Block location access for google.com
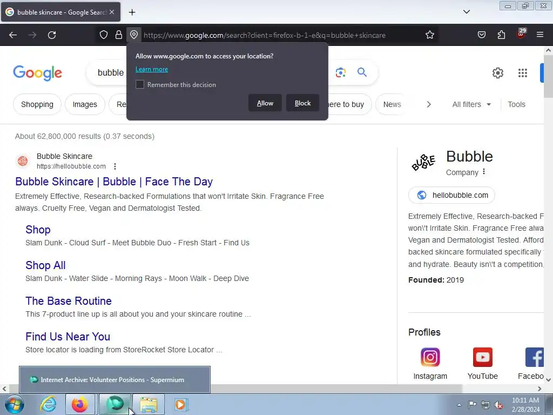Screen dimensions: 553x415 pyautogui.click(x=302, y=103)
